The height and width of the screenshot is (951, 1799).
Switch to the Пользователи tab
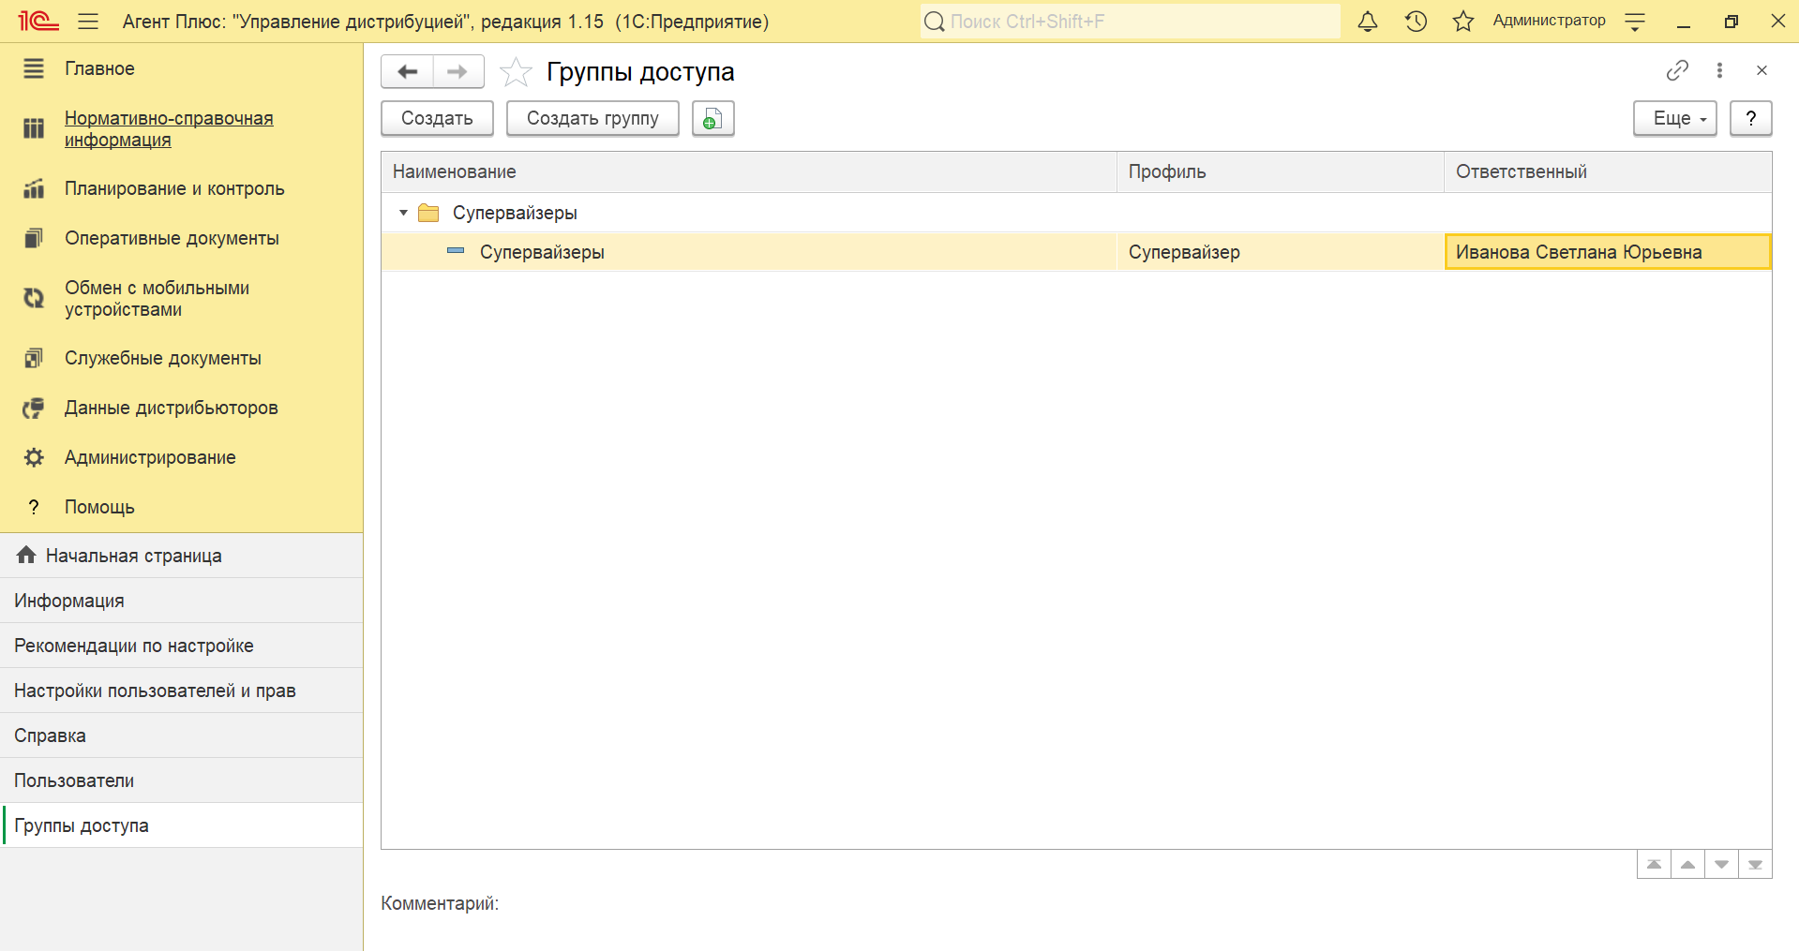coord(182,780)
